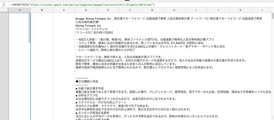The image size is (274, 120).
Task: Click the line '■ 自動で家計簿を作成'
Action: coord(89,88)
